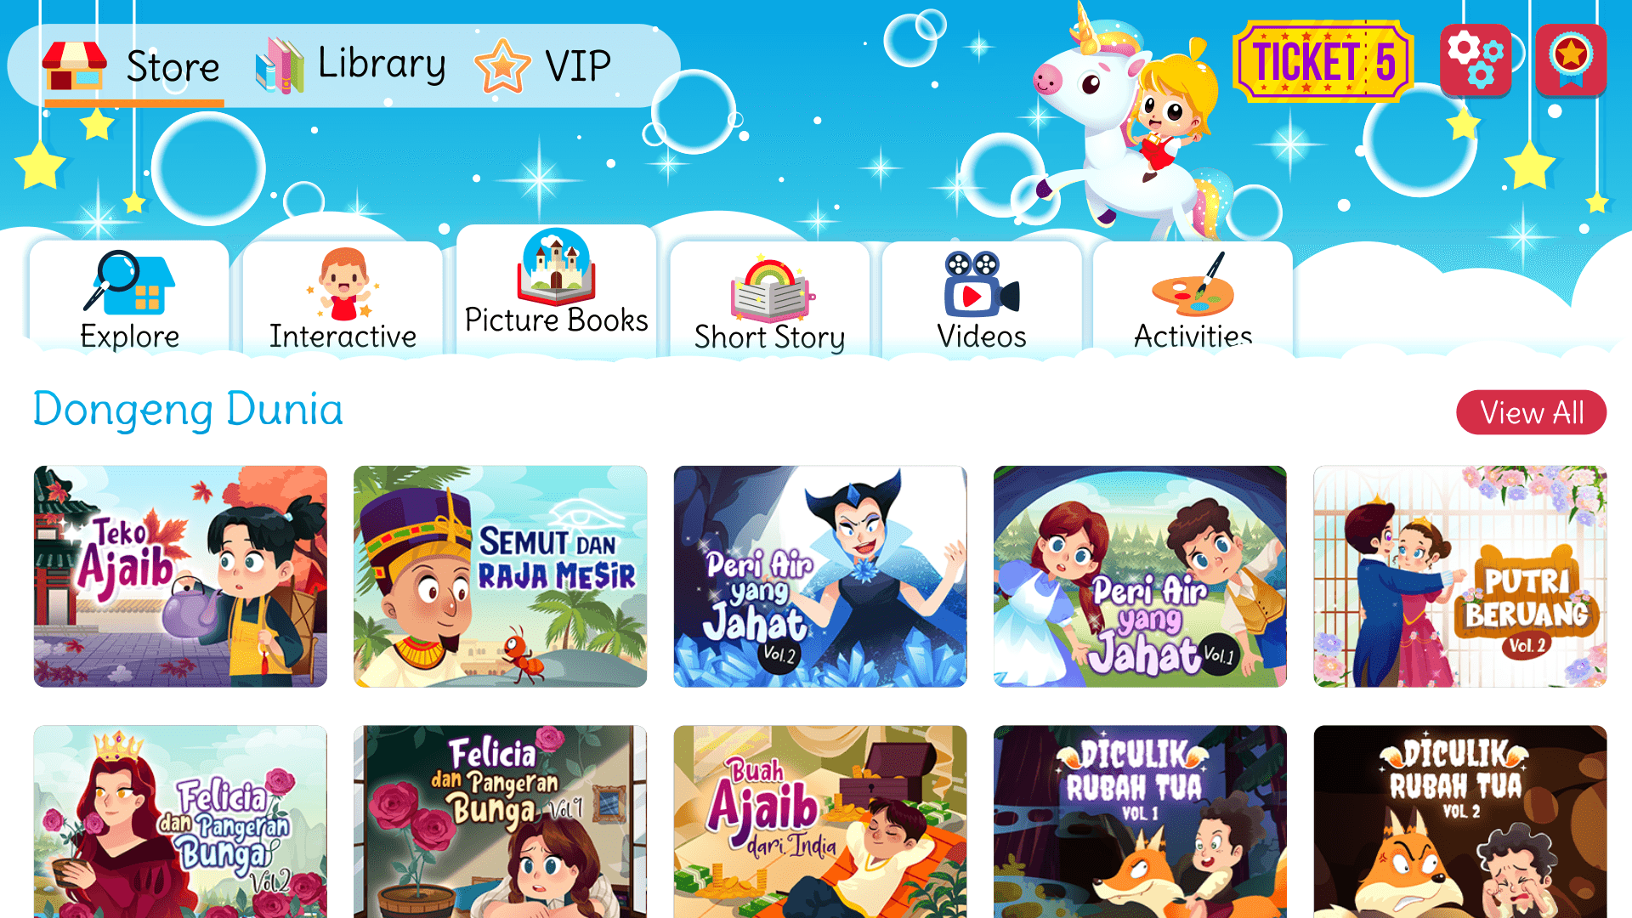
Task: Click the View All button
Action: (1531, 413)
